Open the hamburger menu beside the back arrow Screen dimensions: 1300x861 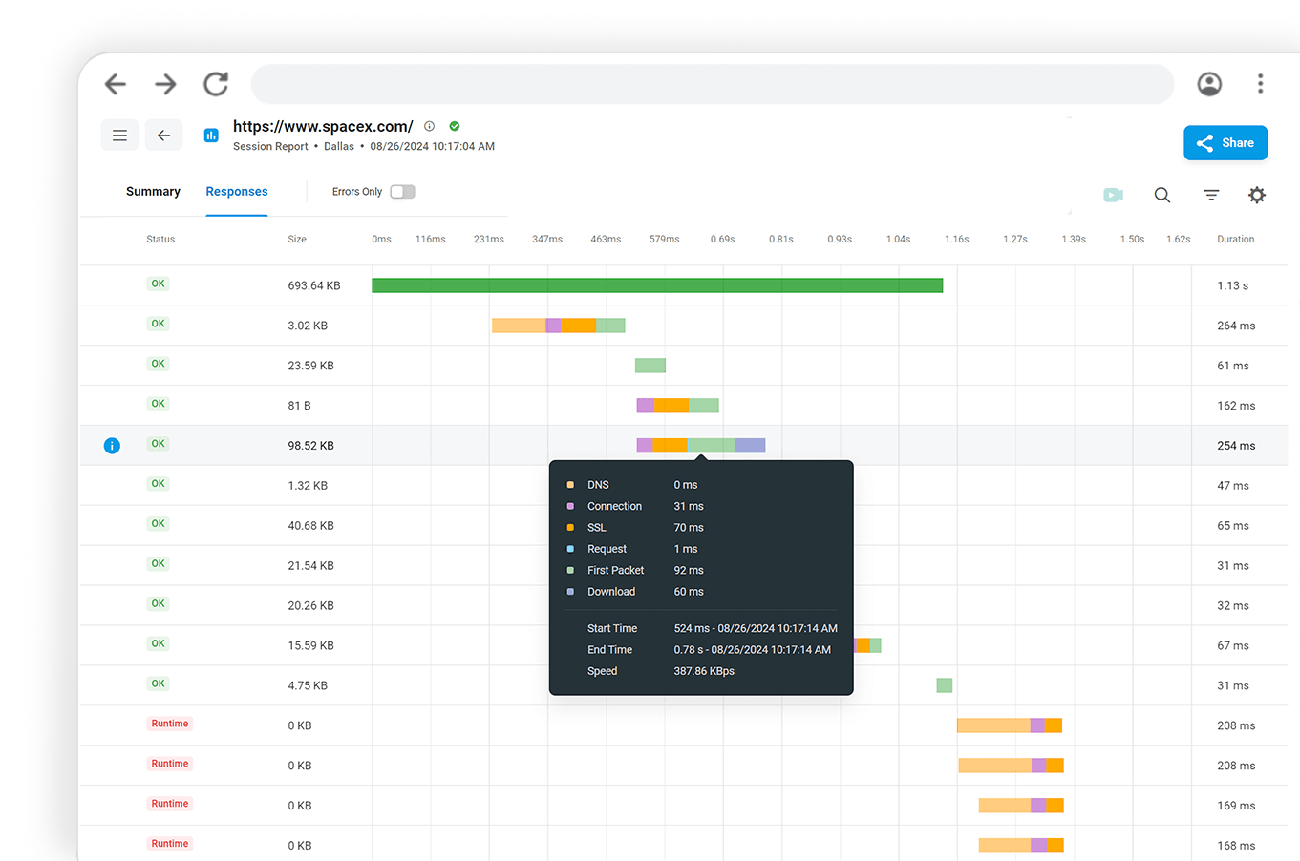pos(119,135)
